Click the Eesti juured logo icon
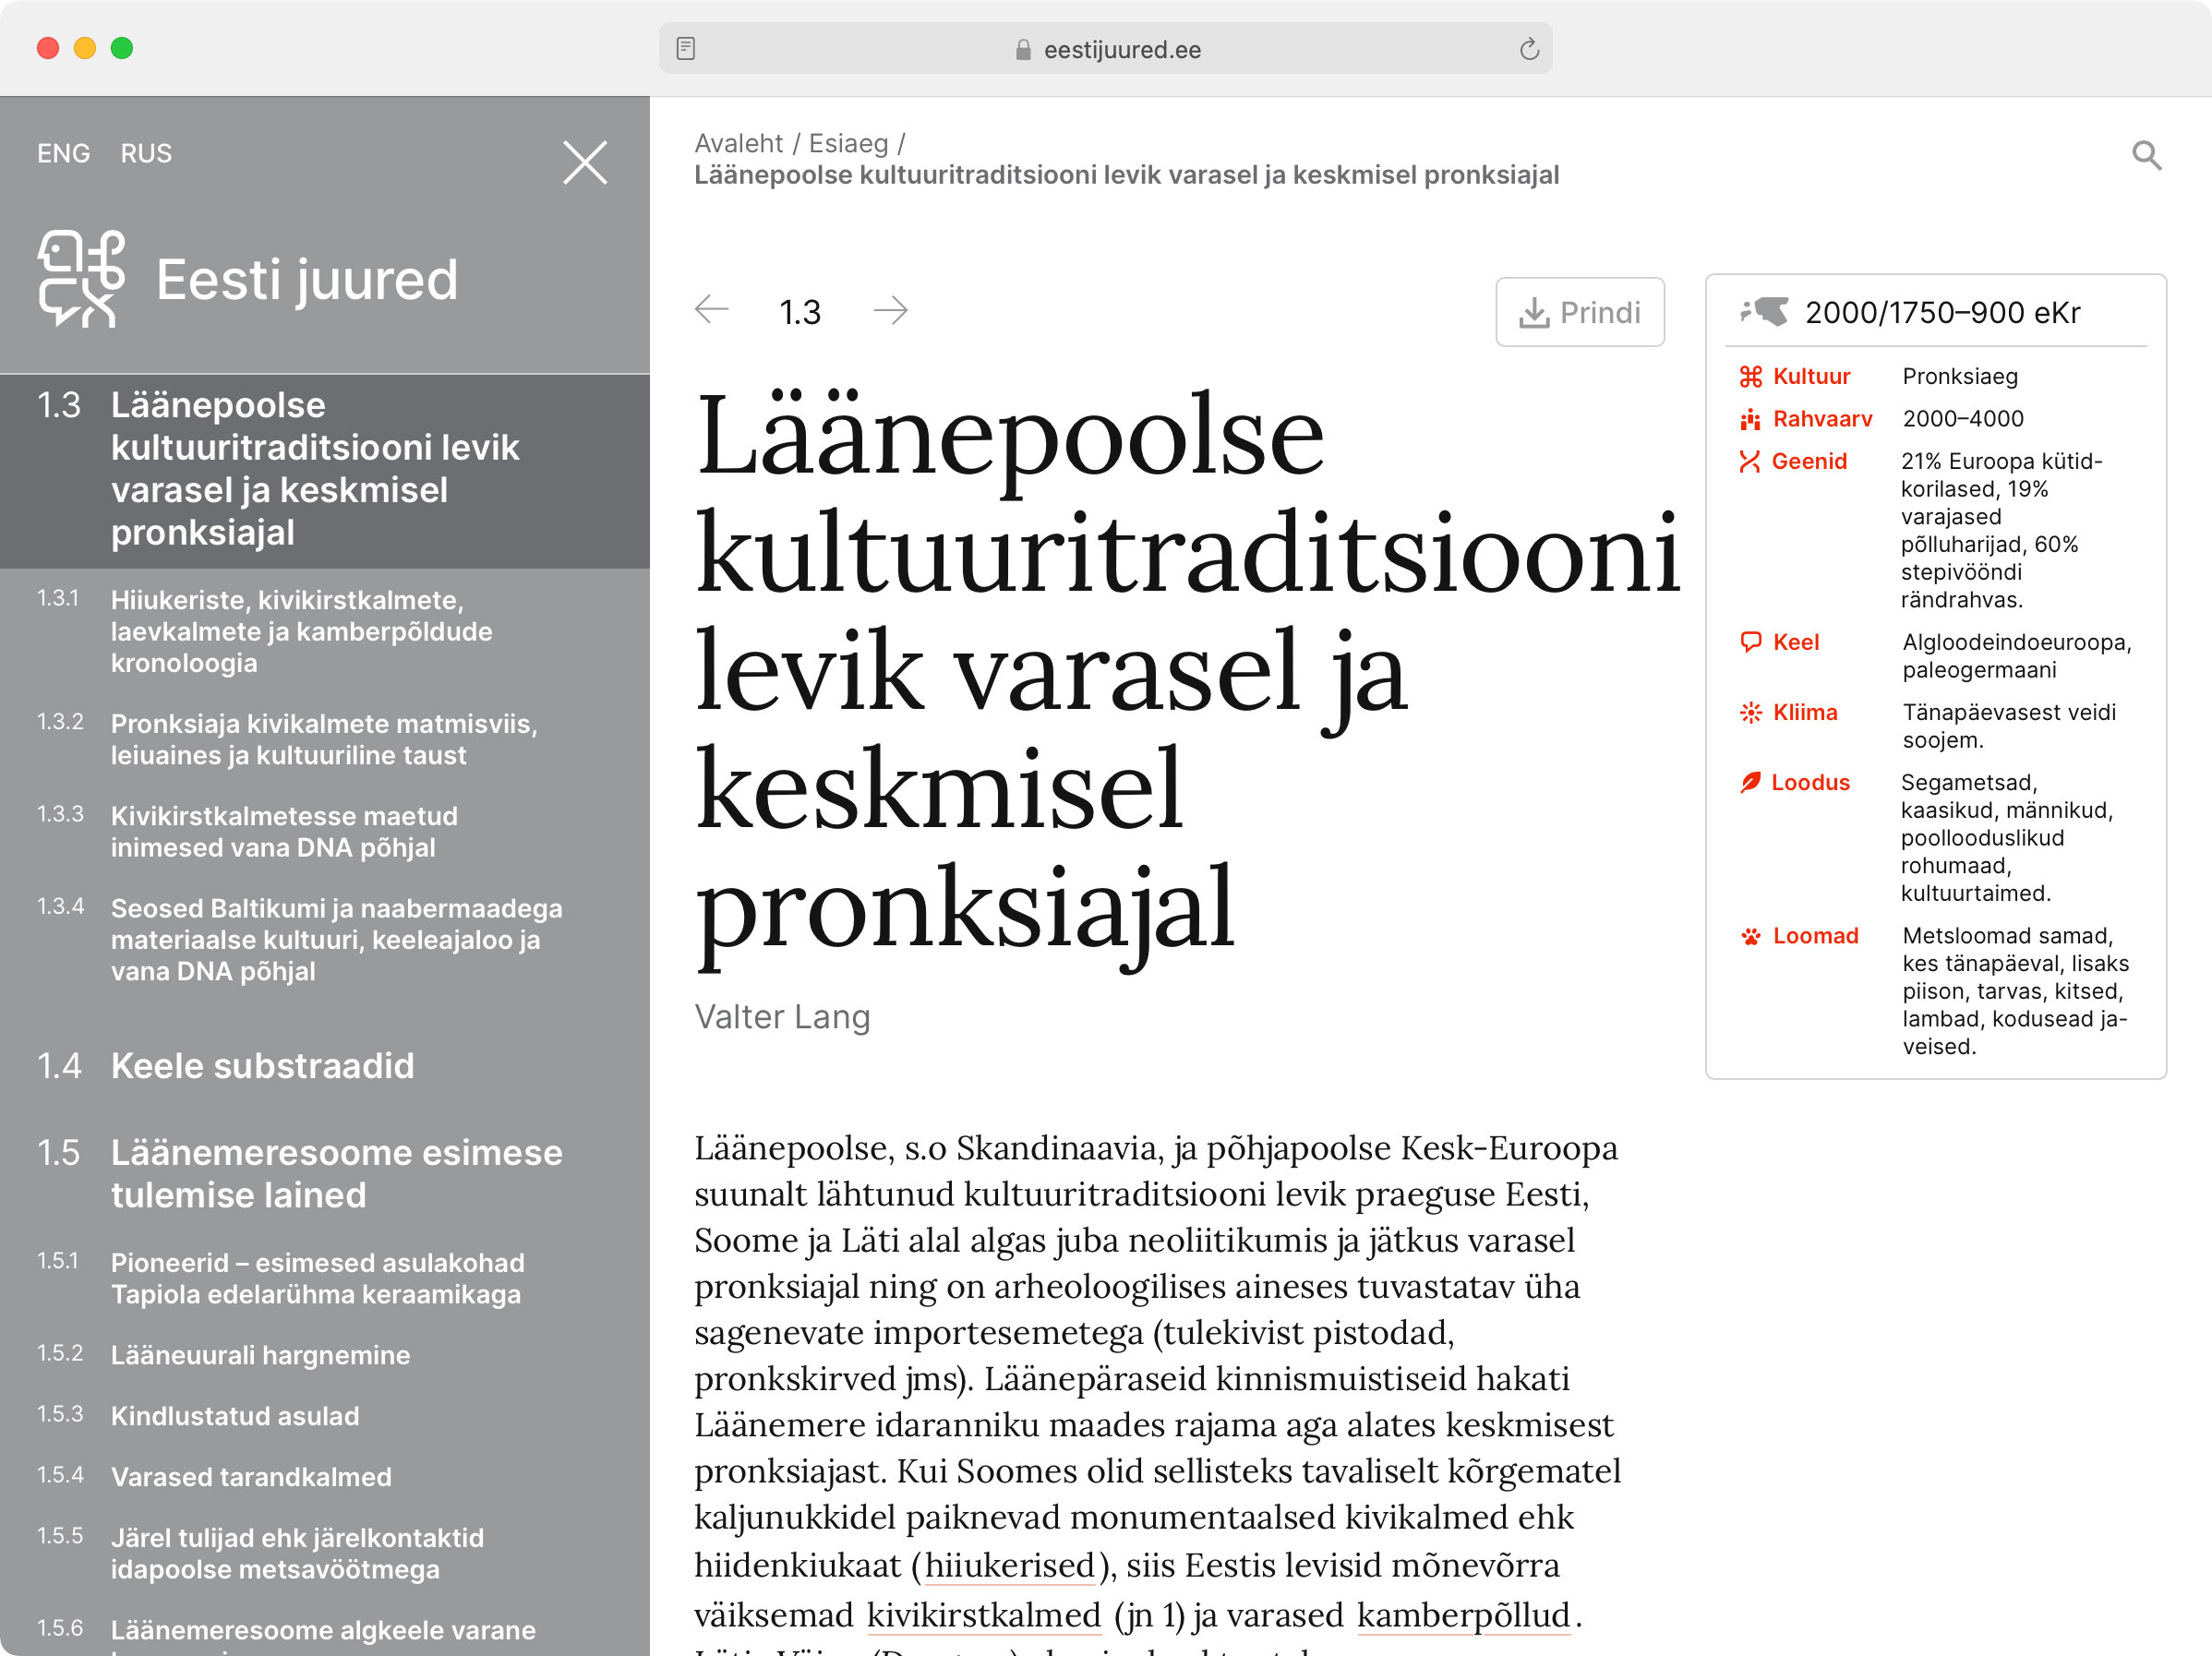This screenshot has width=2212, height=1656. tap(82, 278)
